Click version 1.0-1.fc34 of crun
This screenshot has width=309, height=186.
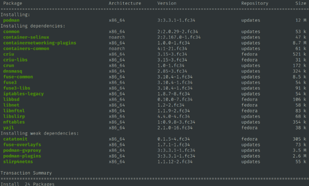click(171, 66)
